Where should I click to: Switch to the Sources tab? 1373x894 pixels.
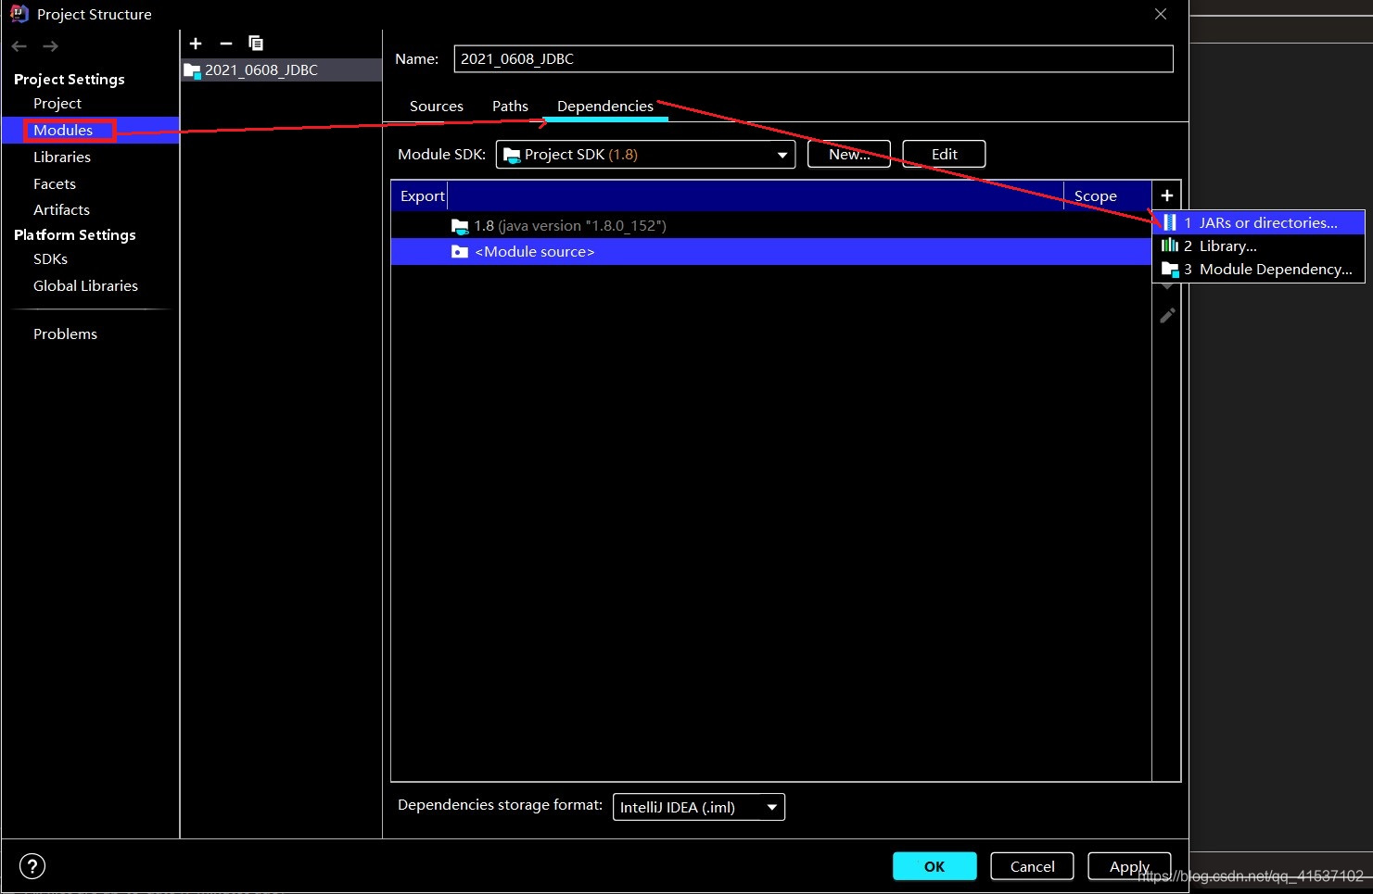437,106
